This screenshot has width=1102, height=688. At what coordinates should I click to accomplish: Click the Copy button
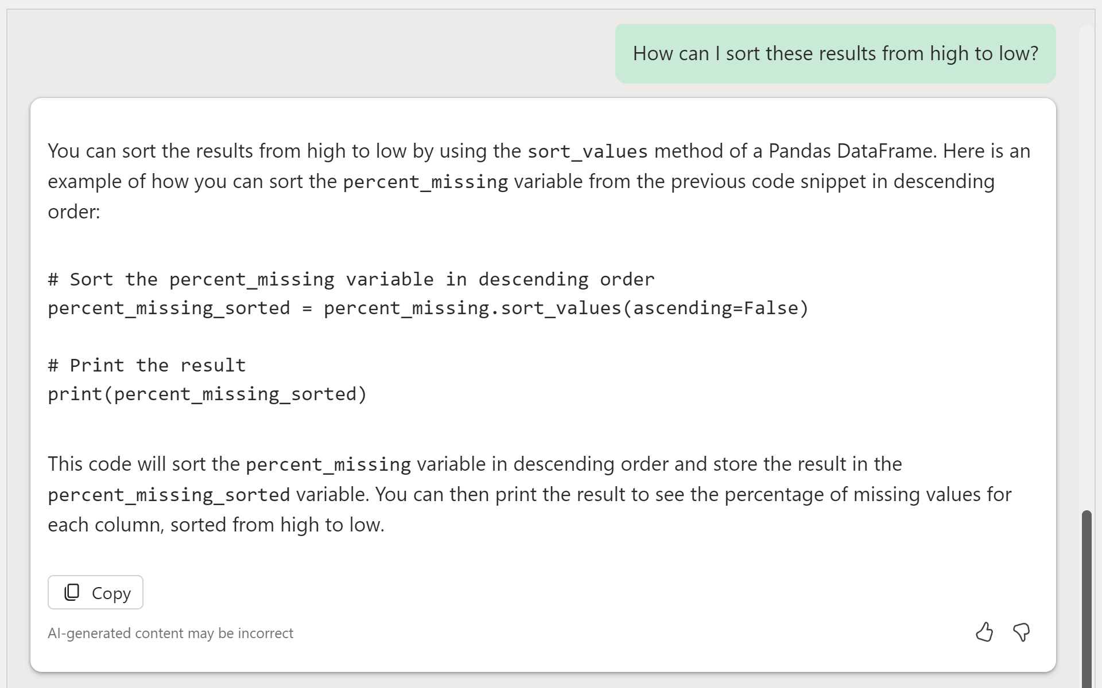tap(95, 592)
